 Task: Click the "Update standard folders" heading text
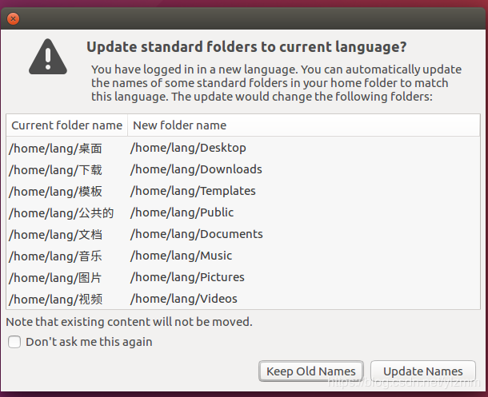click(246, 47)
